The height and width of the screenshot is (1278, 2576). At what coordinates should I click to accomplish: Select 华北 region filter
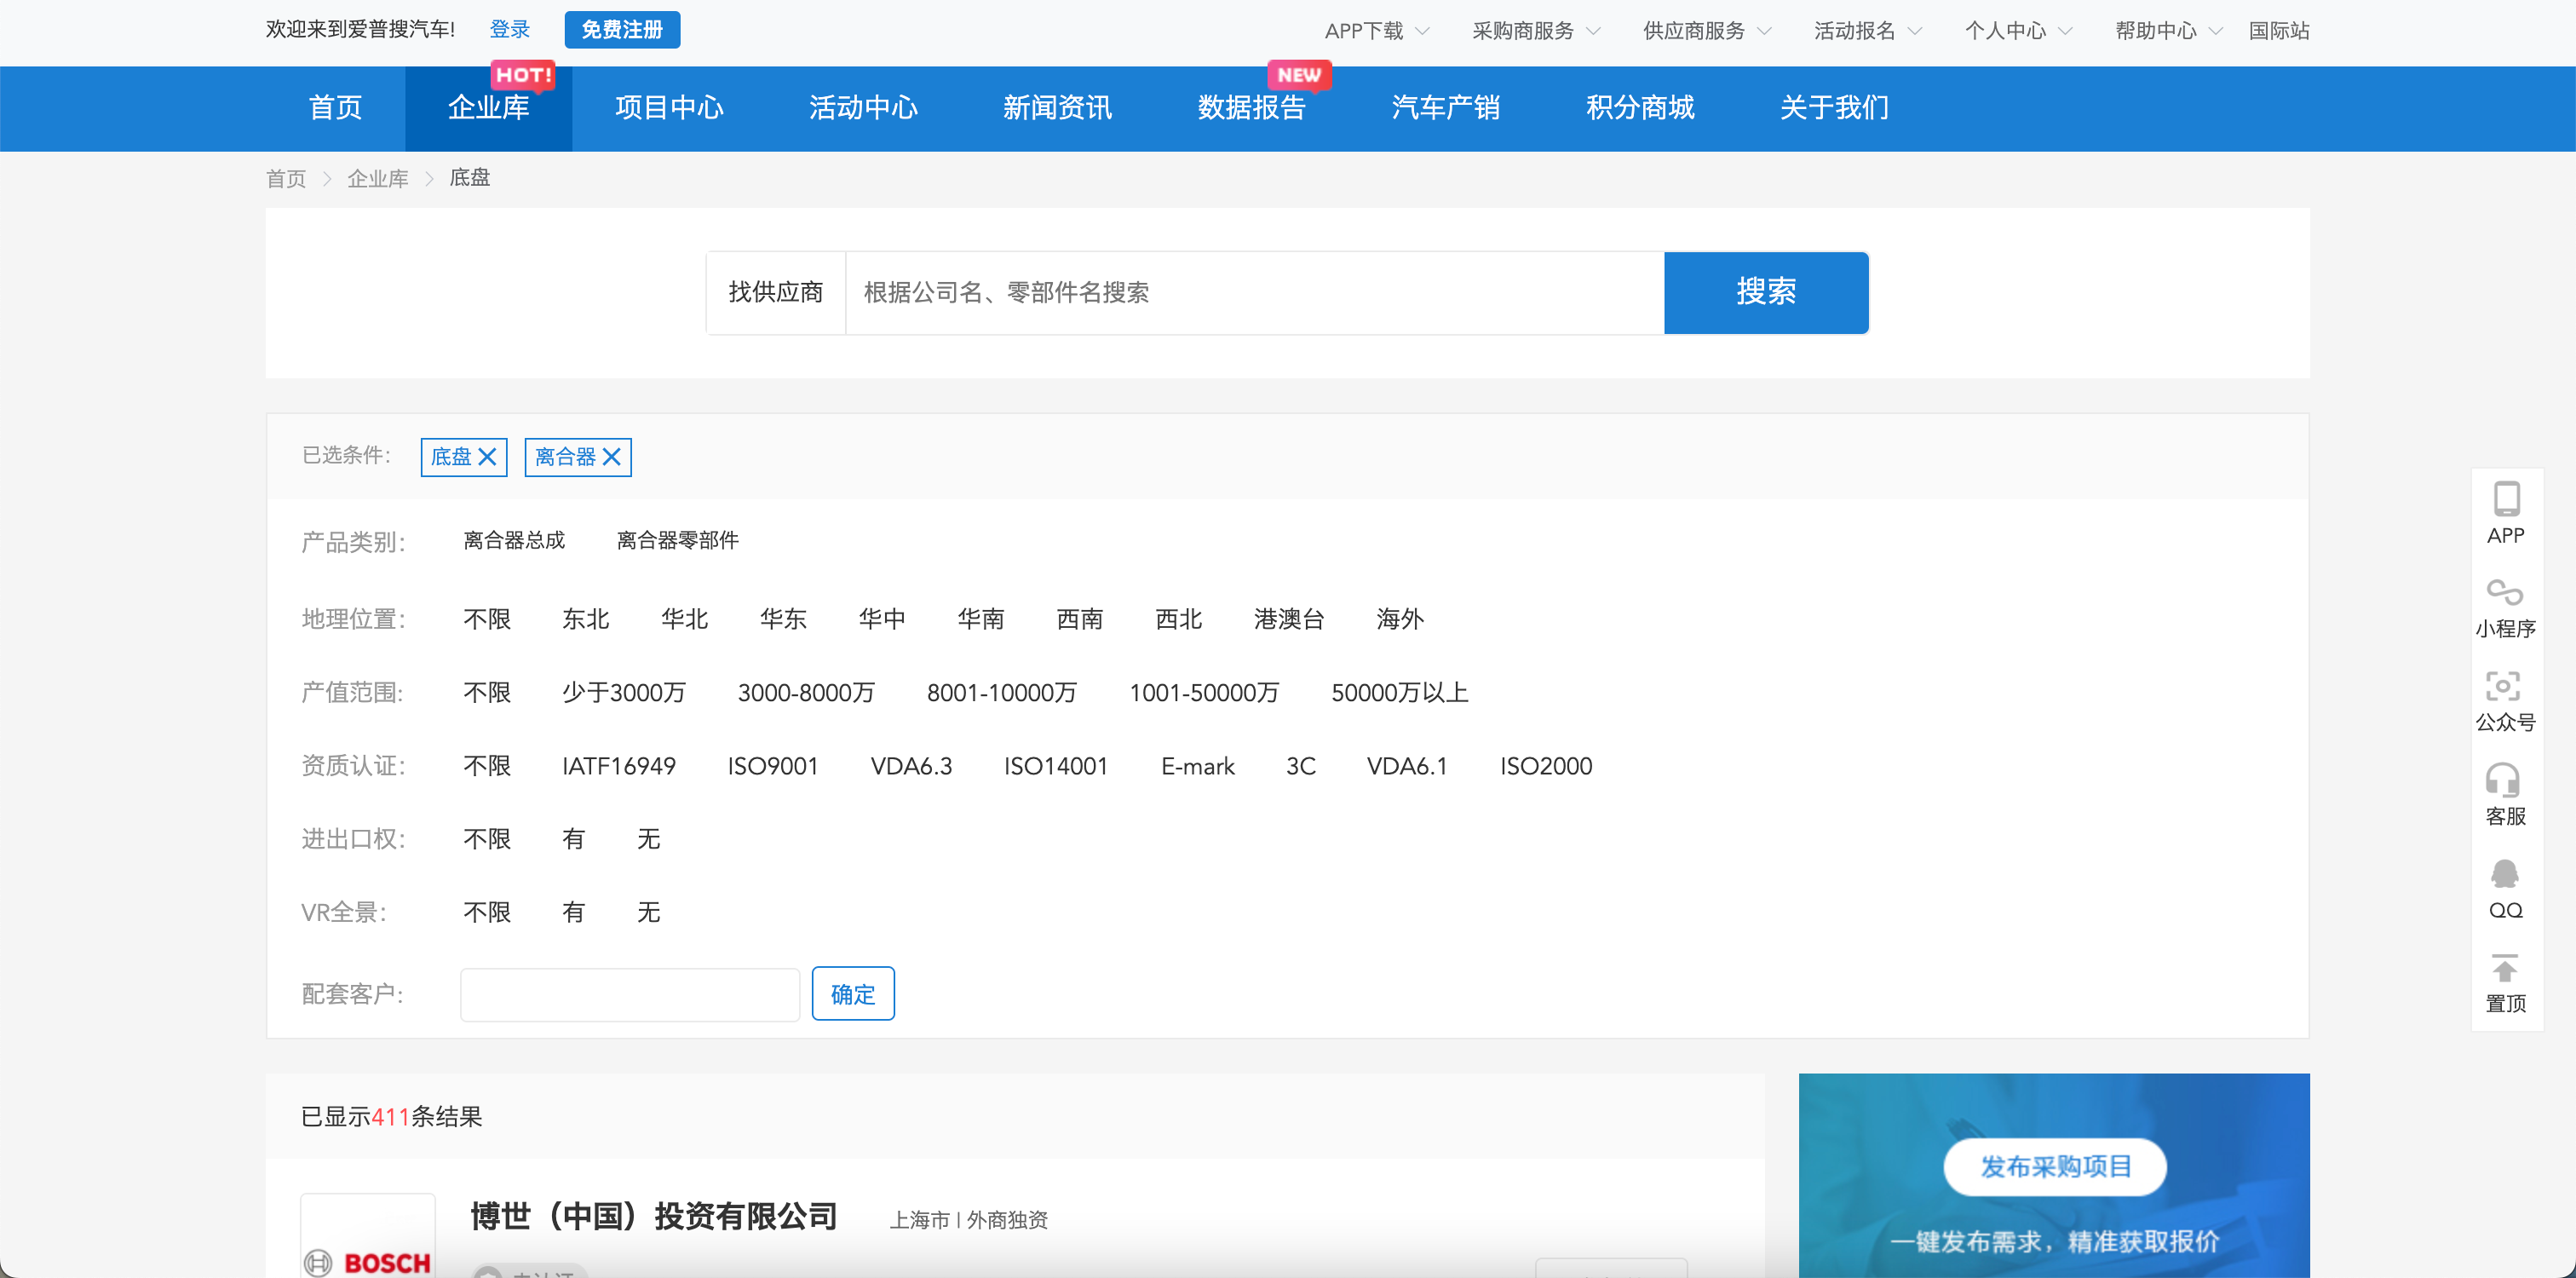pos(684,620)
